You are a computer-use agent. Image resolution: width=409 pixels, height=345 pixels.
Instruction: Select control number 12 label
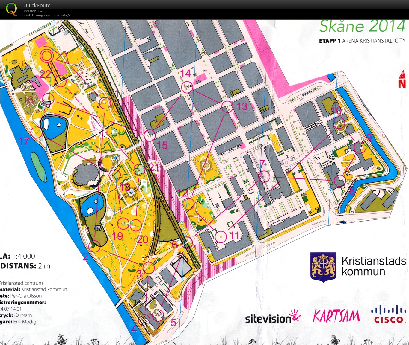pyautogui.click(x=182, y=193)
